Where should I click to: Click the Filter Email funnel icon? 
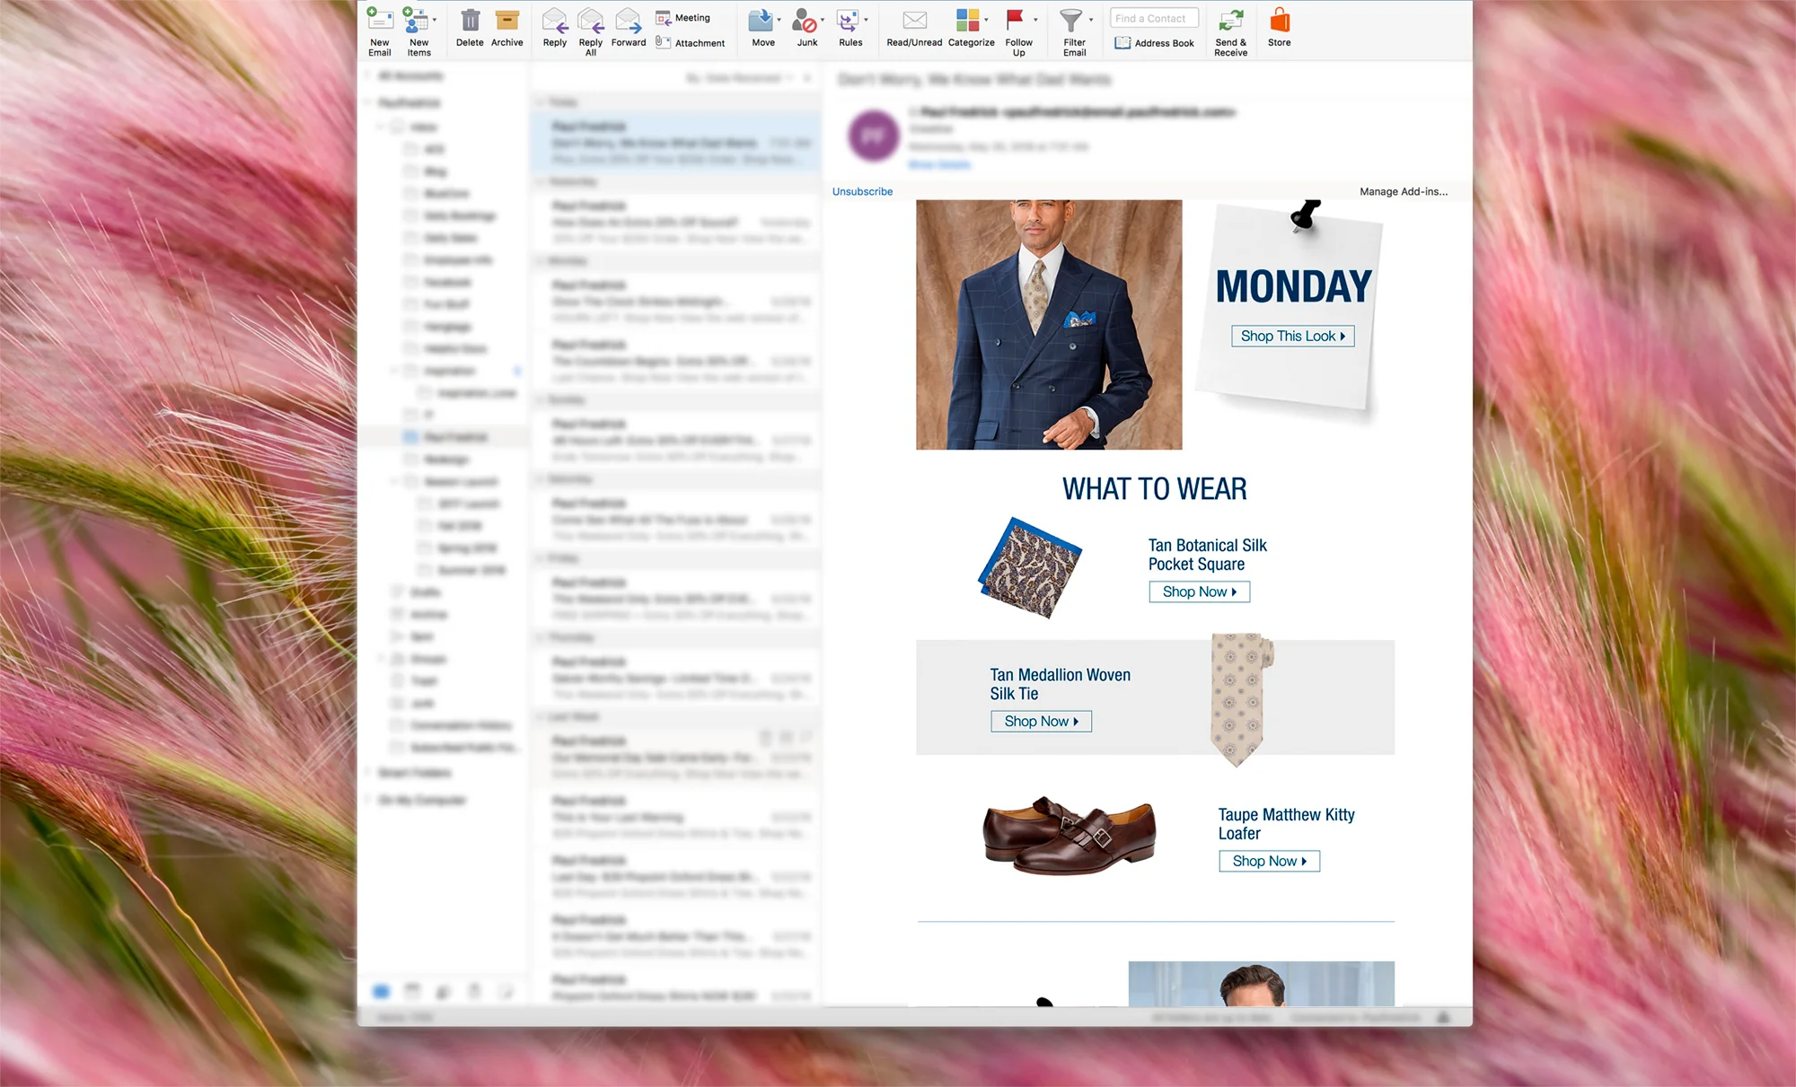[x=1070, y=20]
